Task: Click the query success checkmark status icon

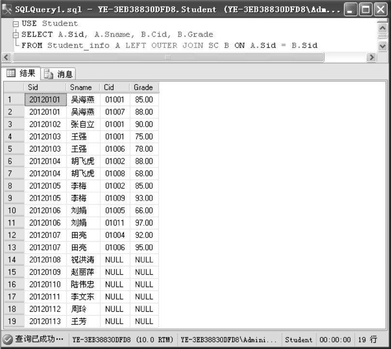Action: 7,339
